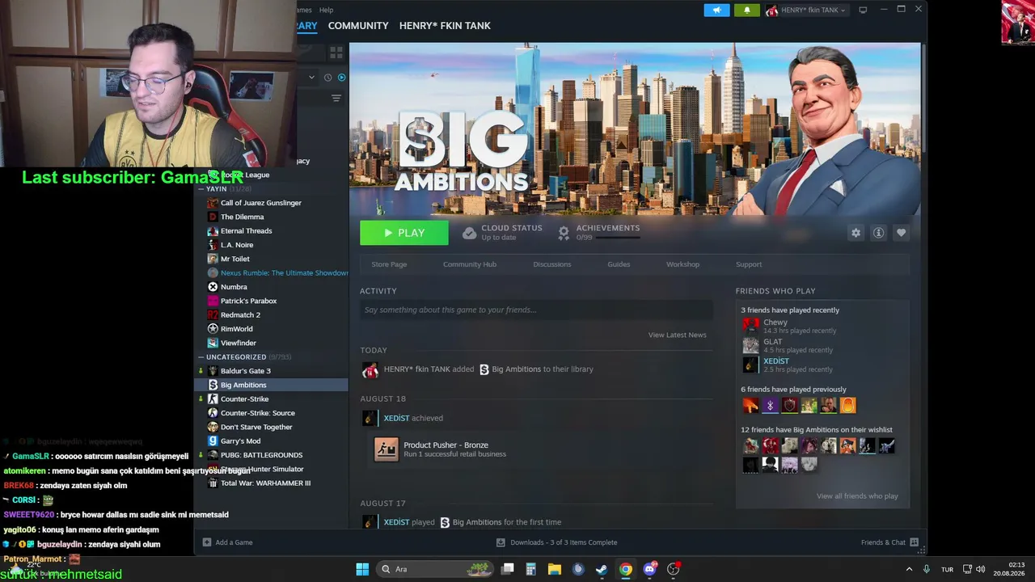Focus the activity comment input field

(x=537, y=310)
